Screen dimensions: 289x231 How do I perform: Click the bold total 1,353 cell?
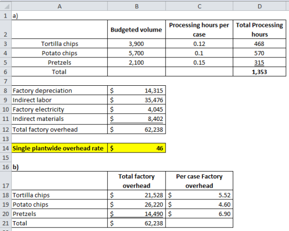coord(260,72)
